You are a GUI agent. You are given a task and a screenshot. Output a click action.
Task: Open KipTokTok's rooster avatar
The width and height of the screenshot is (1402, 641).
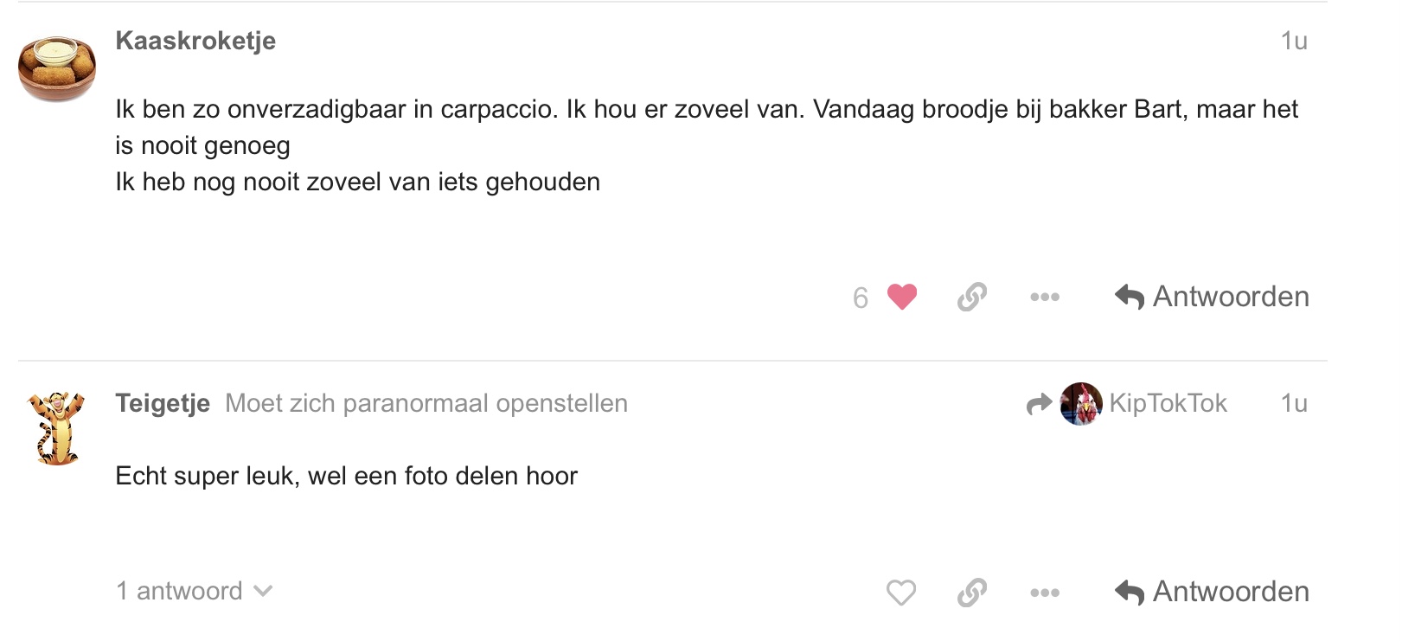(1081, 404)
